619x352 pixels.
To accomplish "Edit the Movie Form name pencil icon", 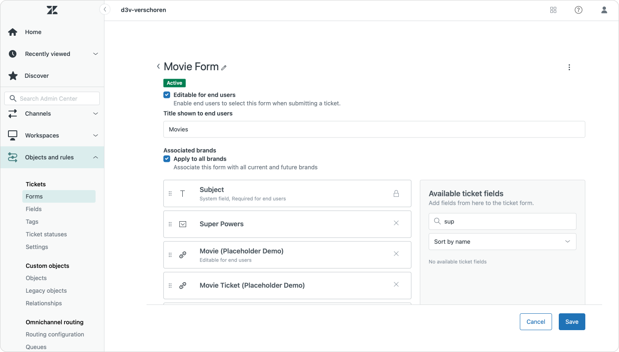I will pos(224,68).
